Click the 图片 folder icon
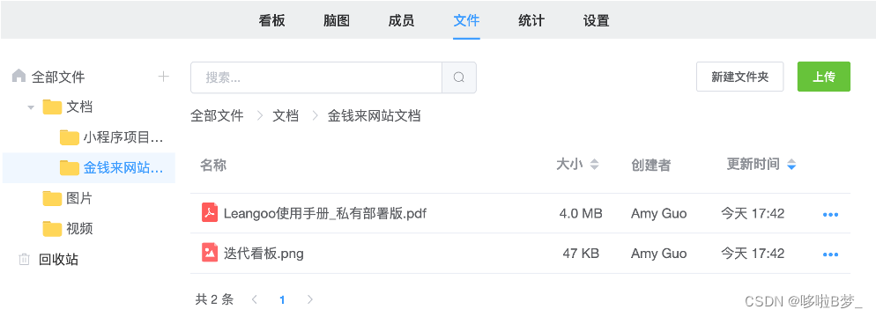The width and height of the screenshot is (876, 317). click(x=52, y=198)
